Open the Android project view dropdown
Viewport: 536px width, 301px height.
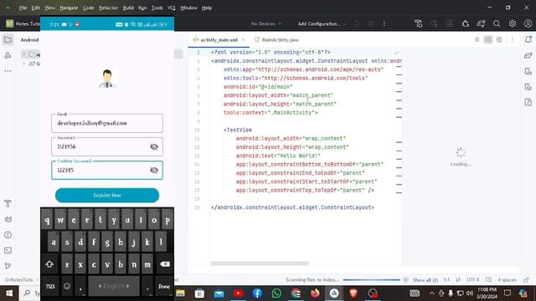[30, 40]
